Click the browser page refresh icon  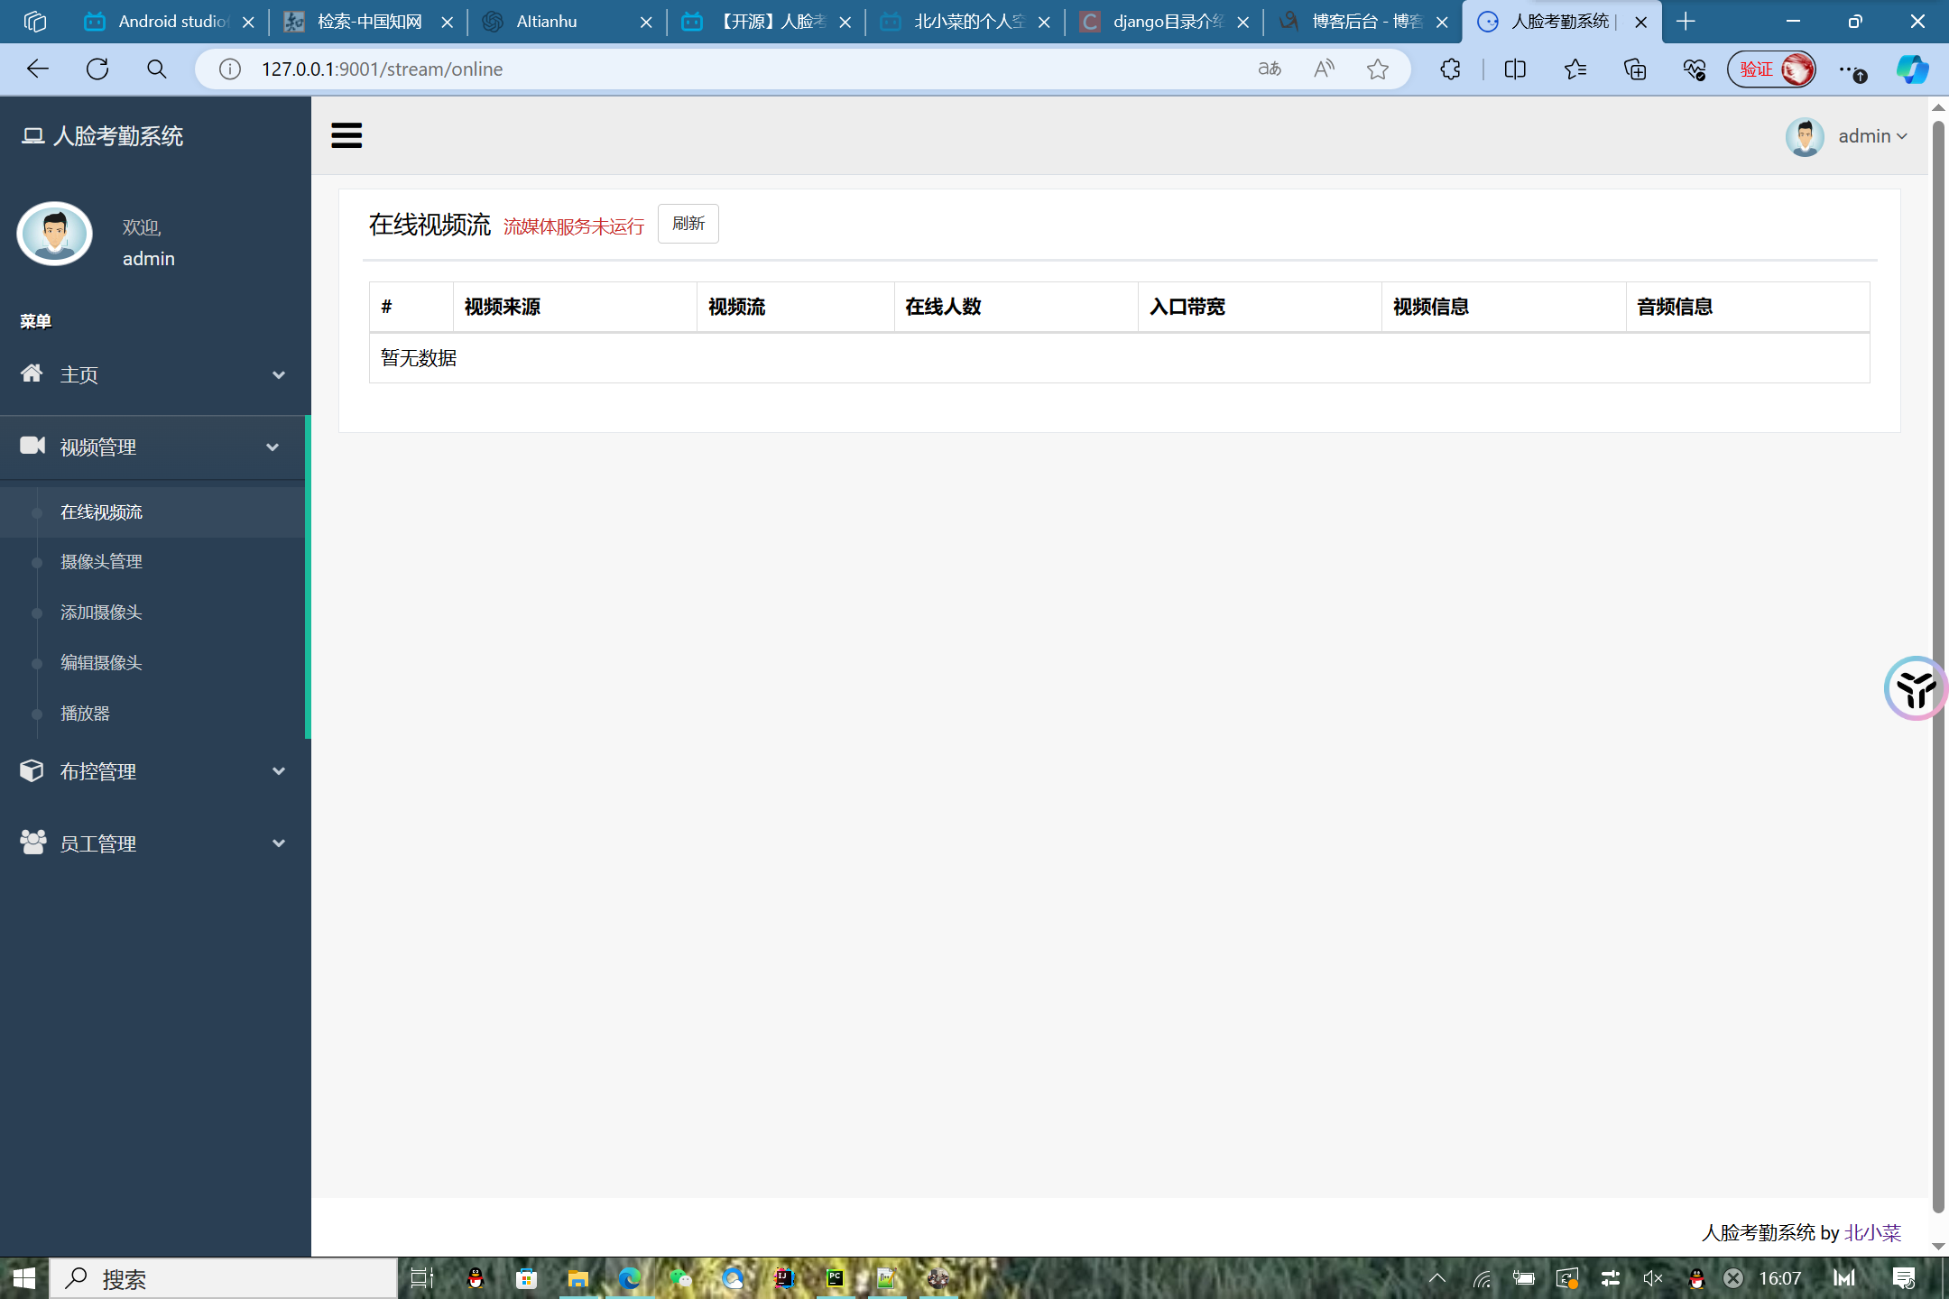[x=97, y=69]
